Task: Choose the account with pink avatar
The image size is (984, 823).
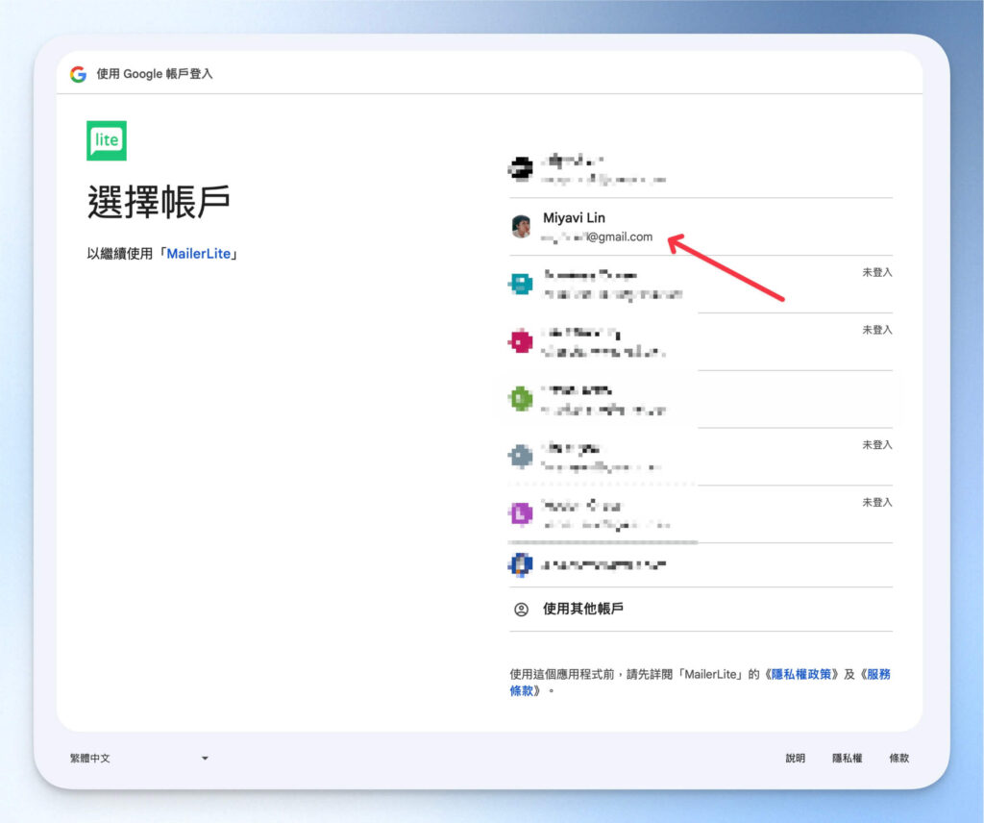Action: pos(701,341)
